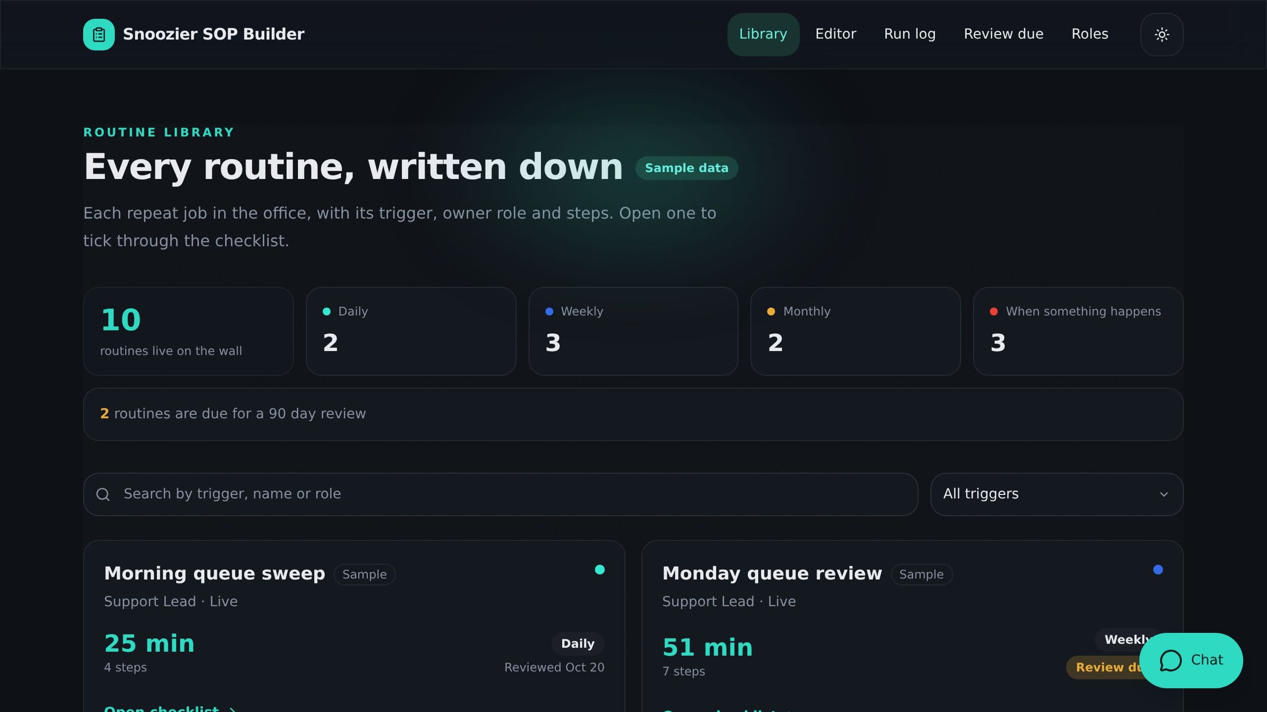
Task: Click the yellow dot beside Monthly
Action: (771, 311)
